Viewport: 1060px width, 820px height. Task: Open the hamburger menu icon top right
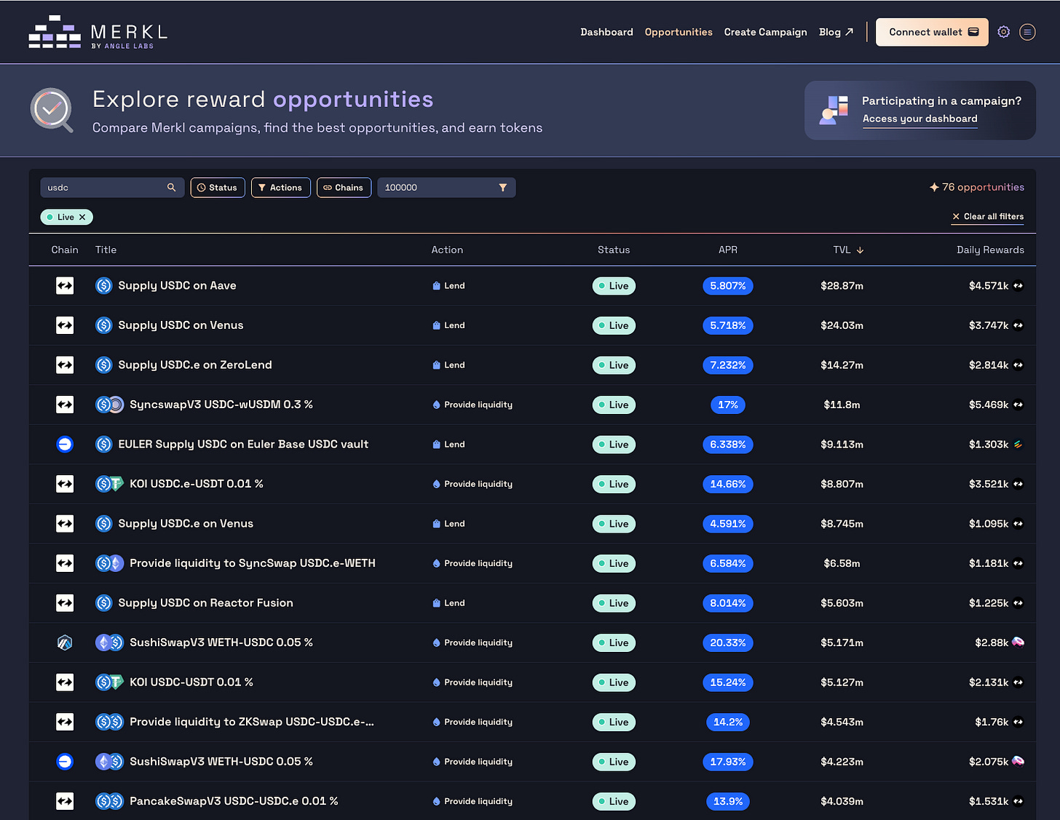tap(1027, 32)
